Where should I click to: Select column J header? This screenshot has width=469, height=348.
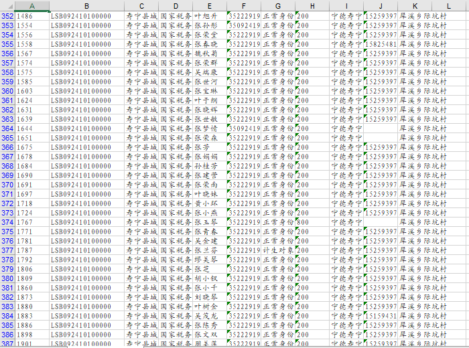381,6
